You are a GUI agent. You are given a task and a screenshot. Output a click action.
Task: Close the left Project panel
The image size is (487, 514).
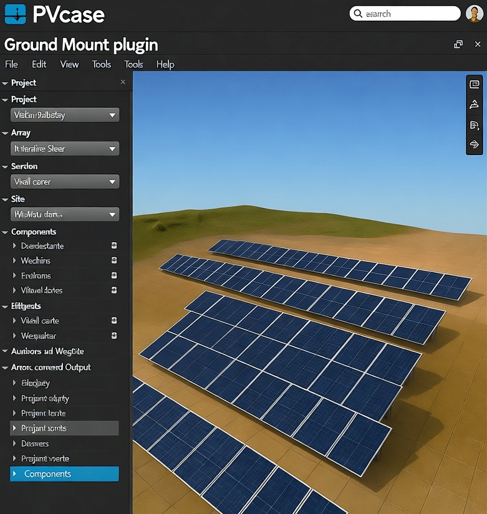tap(123, 82)
